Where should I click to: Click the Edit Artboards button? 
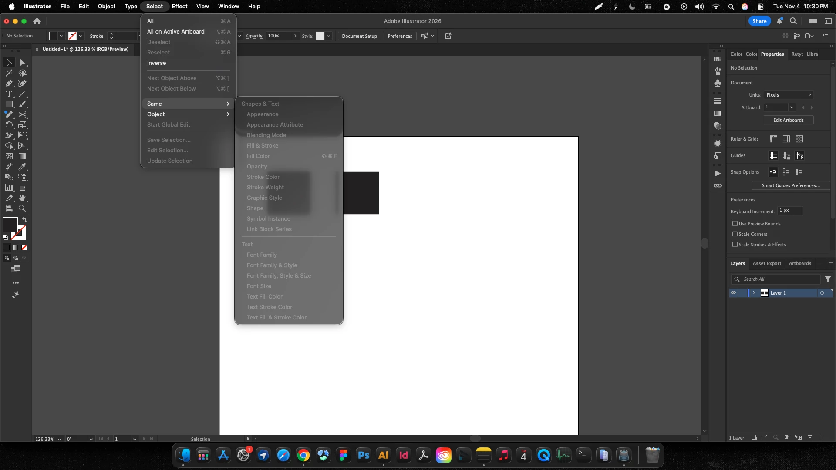[x=788, y=120]
